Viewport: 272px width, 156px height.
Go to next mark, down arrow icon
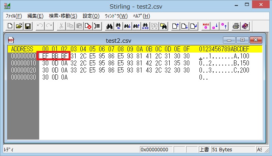215,26
